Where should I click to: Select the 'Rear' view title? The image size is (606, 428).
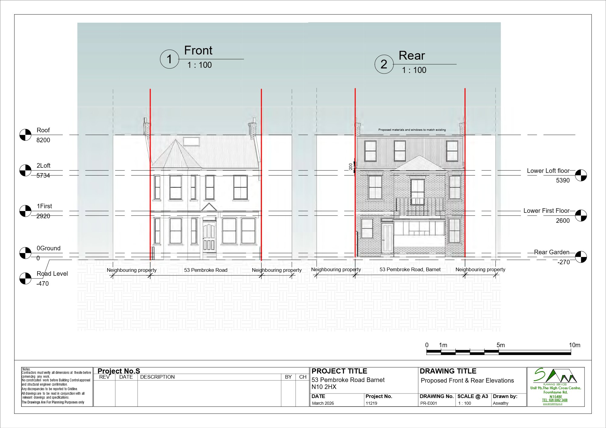click(412, 55)
